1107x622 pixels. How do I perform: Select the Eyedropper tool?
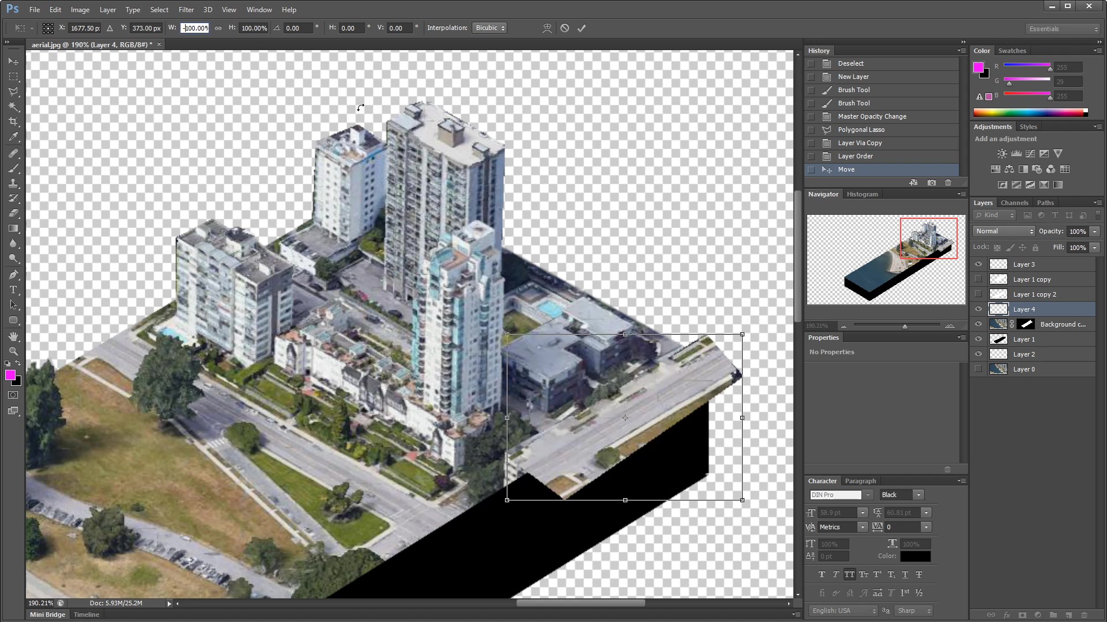point(13,137)
